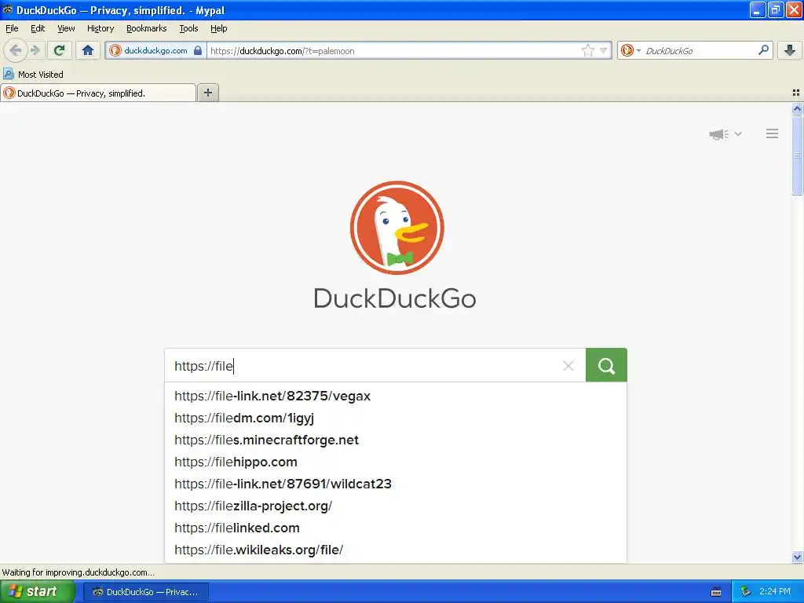Select suggestion https://file-link.net/82375/vegax

coord(396,396)
